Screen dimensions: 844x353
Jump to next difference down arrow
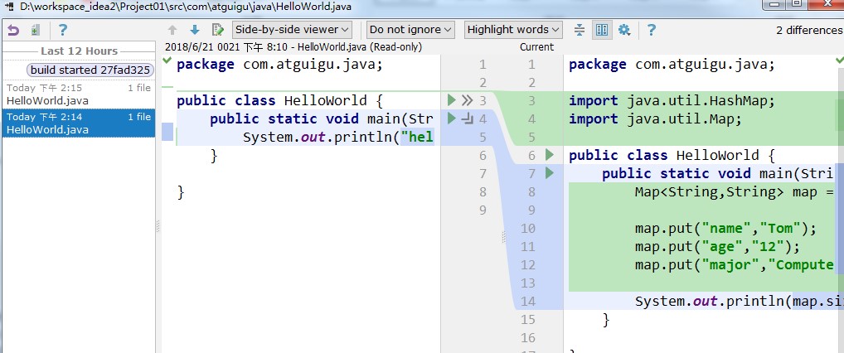coord(195,30)
